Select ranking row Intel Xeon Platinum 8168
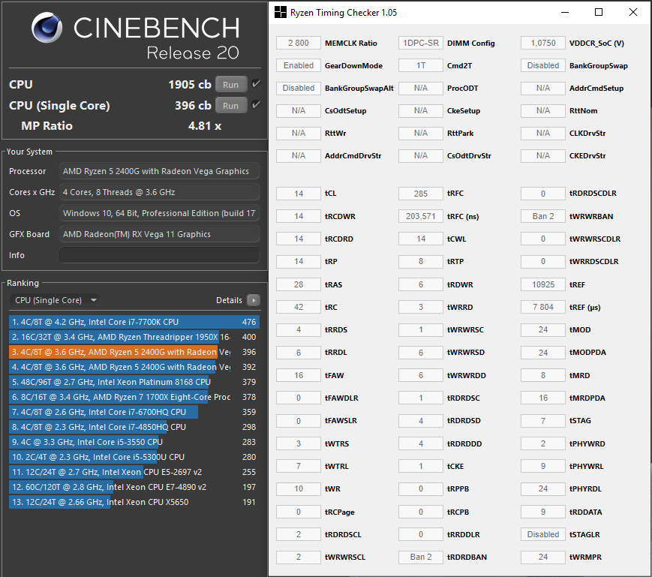This screenshot has width=652, height=577. (x=134, y=382)
